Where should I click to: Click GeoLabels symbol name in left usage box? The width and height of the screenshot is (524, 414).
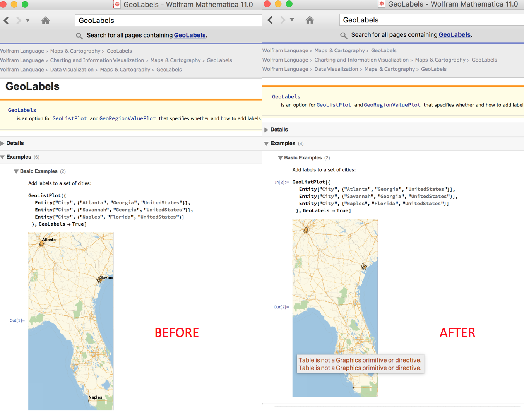(x=22, y=110)
